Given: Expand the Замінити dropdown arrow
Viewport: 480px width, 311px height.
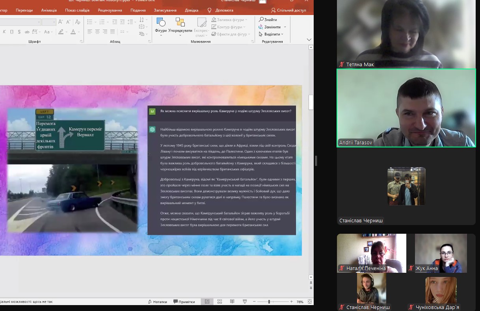Looking at the screenshot, I should point(285,27).
